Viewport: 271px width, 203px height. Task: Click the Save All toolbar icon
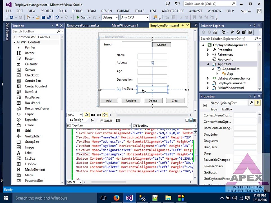point(49,17)
